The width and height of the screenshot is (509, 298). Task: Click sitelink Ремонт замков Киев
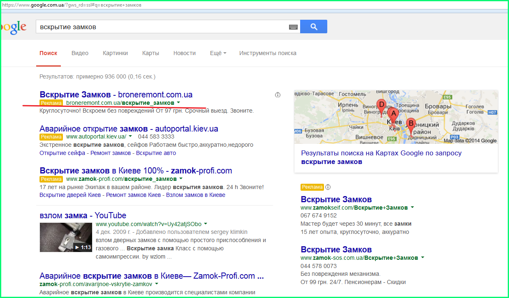click(x=134, y=195)
